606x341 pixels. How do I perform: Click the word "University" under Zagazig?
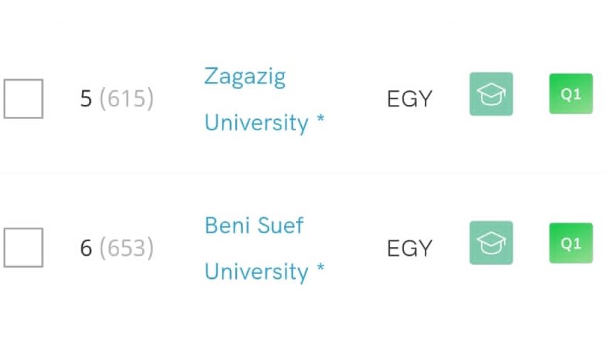256,123
